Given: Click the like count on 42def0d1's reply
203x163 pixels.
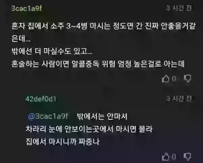Looking at the screenshot, I should [174, 157].
